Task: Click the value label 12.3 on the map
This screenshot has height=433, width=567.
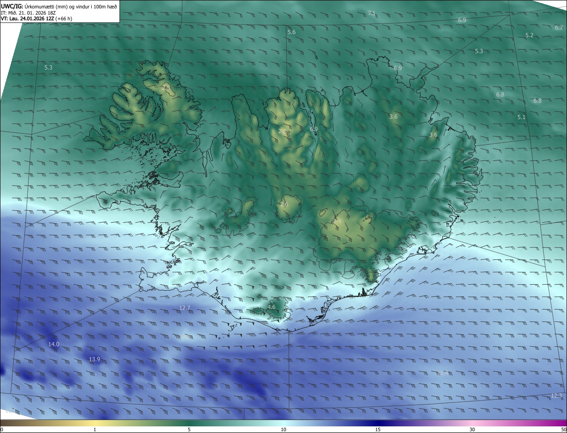Action: (x=556, y=395)
